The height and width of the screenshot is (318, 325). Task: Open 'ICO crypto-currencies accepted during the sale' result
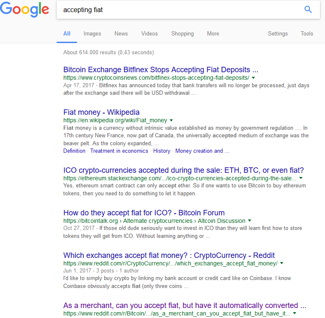click(183, 170)
